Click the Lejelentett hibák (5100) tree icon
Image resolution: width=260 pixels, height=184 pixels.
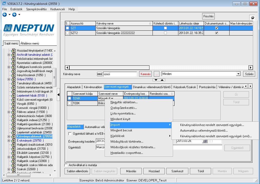pyautogui.click(x=14, y=96)
